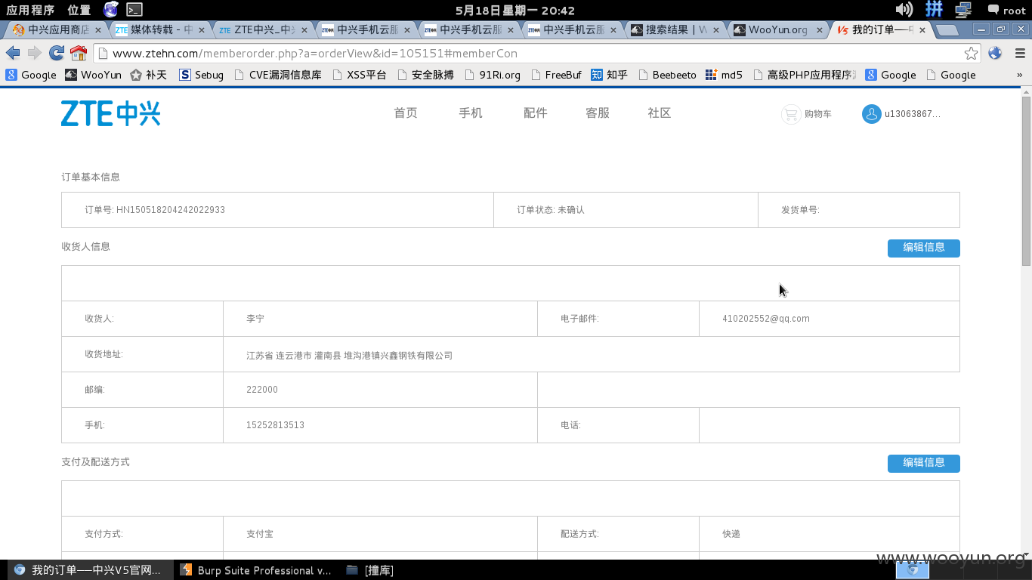
Task: Launch the terminal from the top panel
Action: click(x=134, y=10)
